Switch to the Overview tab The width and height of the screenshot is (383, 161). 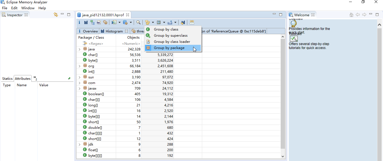tap(88, 31)
